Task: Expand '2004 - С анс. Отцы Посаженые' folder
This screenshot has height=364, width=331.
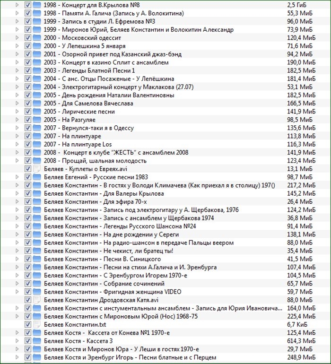Action: click(17, 78)
